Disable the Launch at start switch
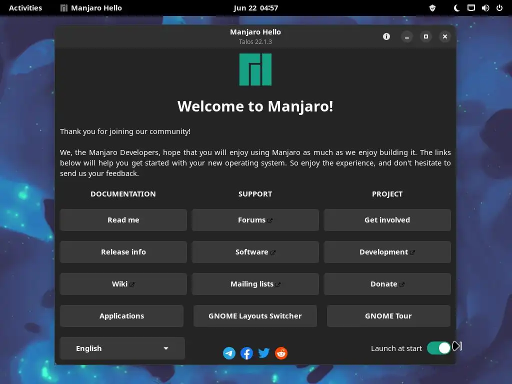This screenshot has height=384, width=512. click(439, 348)
